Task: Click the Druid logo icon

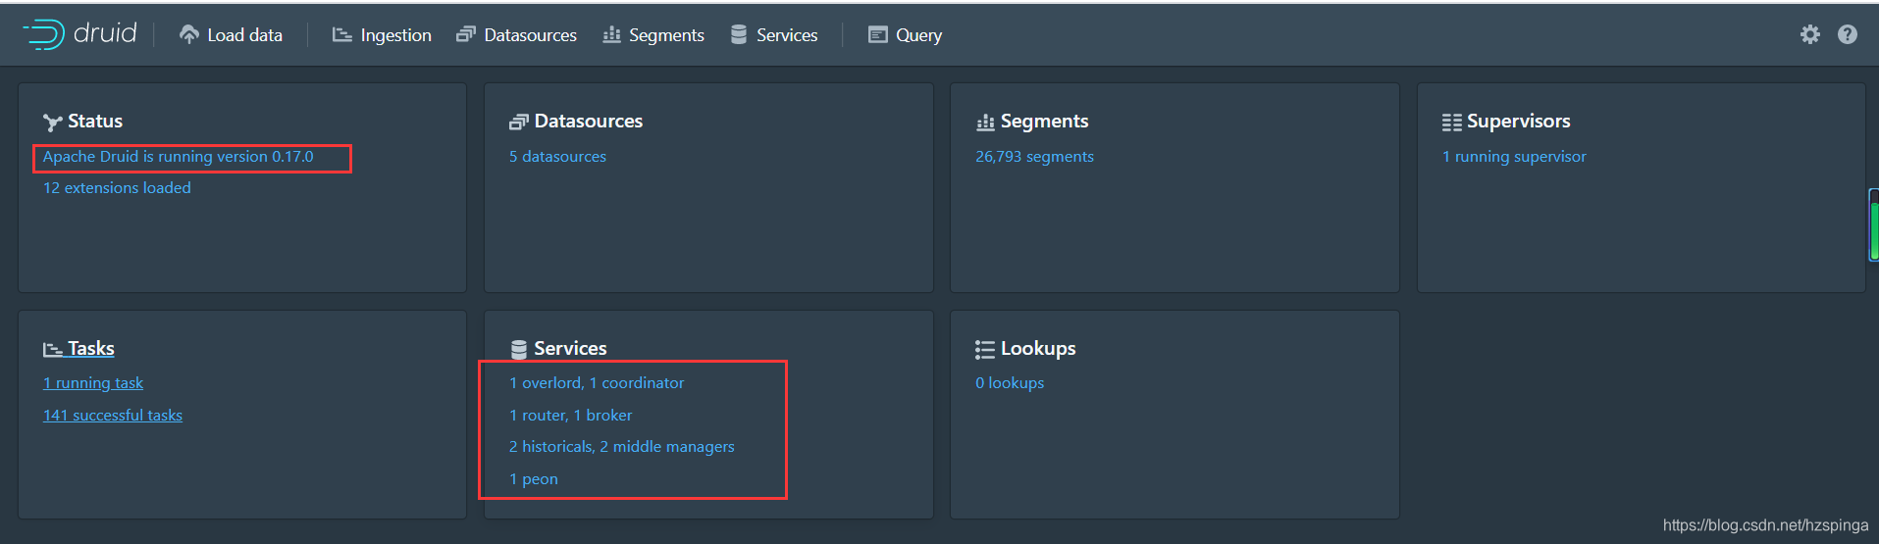Action: (43, 34)
